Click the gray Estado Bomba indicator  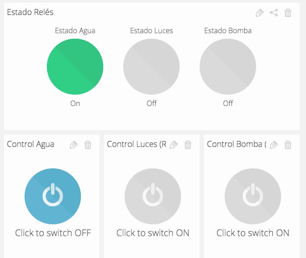tap(228, 67)
